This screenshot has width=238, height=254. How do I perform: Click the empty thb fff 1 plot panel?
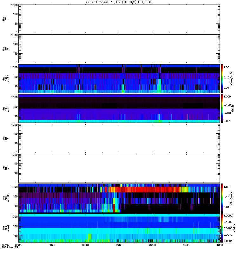point(119,19)
